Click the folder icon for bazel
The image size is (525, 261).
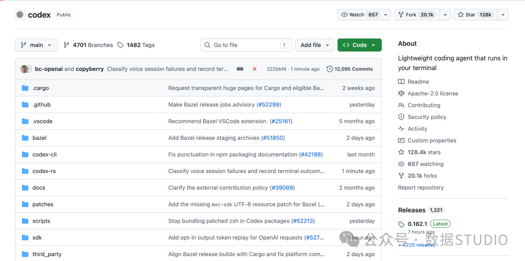[x=25, y=138]
